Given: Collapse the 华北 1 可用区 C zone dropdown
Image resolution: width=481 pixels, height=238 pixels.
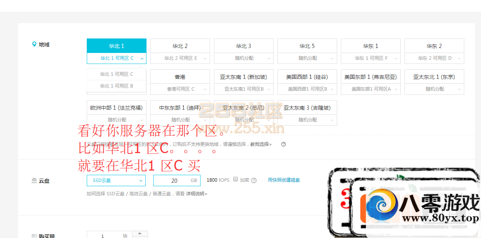Looking at the screenshot, I should click(x=116, y=58).
